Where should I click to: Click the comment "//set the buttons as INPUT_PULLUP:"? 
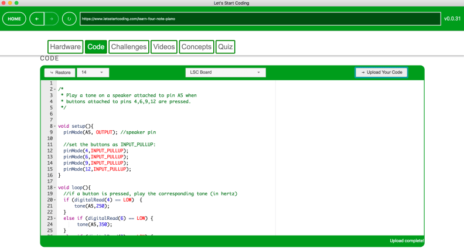110,145
